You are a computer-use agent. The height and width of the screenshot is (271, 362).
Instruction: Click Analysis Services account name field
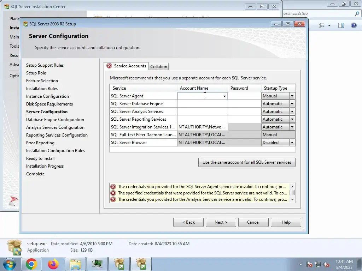click(203, 112)
